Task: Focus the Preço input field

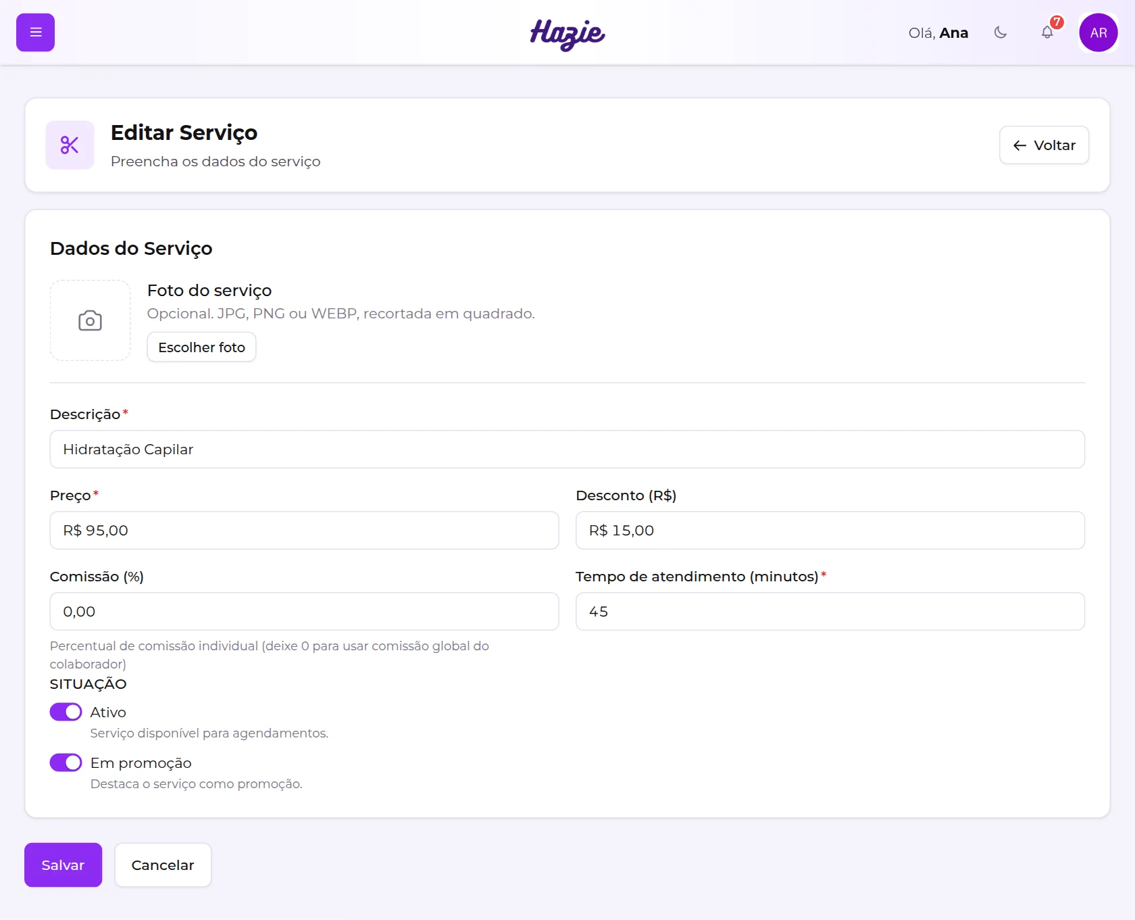Action: pyautogui.click(x=304, y=531)
